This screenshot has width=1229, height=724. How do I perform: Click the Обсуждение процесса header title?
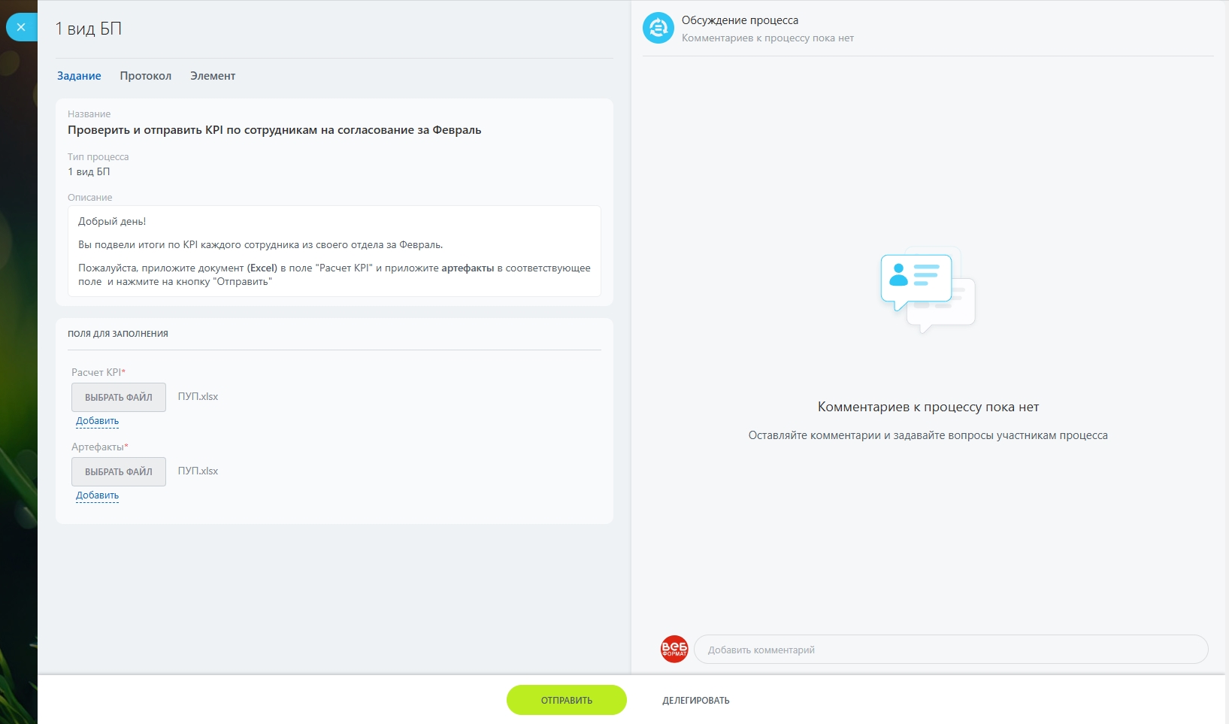point(740,20)
